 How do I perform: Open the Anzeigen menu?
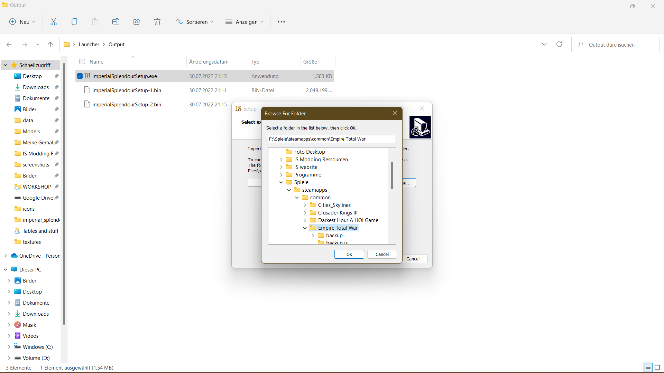(244, 22)
